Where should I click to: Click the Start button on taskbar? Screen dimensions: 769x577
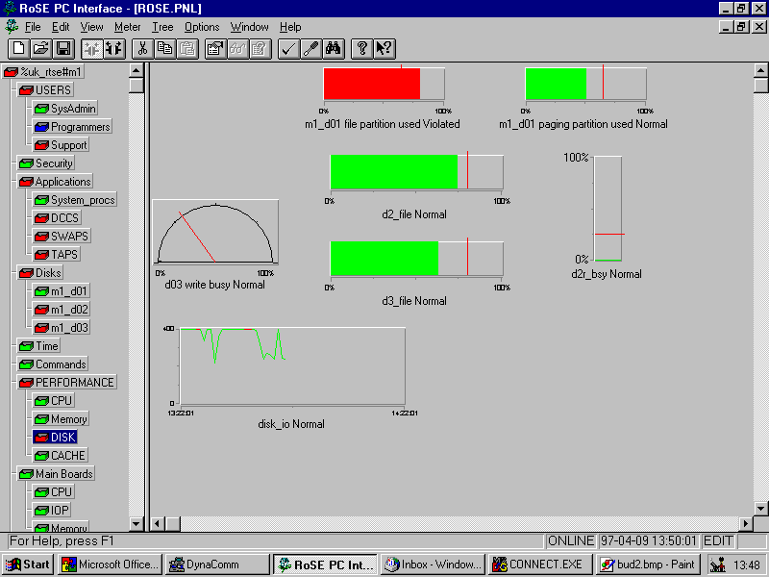[x=28, y=564]
